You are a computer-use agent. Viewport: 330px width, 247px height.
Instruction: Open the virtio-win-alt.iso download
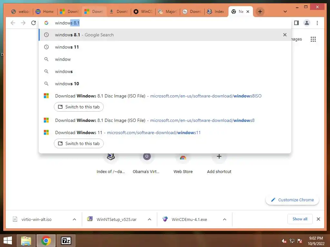pos(36,219)
